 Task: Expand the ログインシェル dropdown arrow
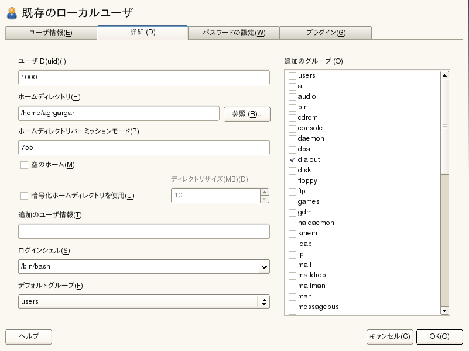tap(263, 267)
